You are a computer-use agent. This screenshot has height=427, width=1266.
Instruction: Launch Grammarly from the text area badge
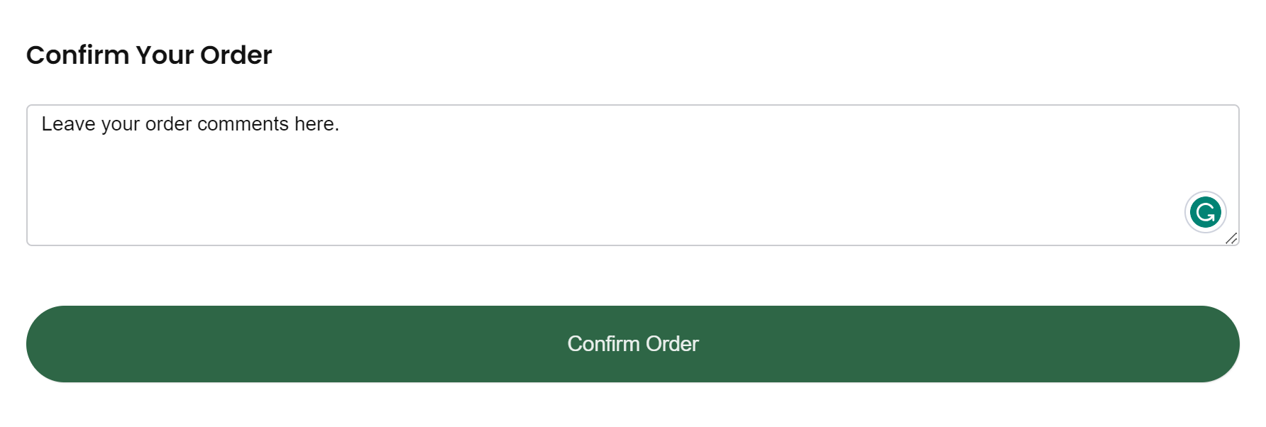[x=1205, y=212]
